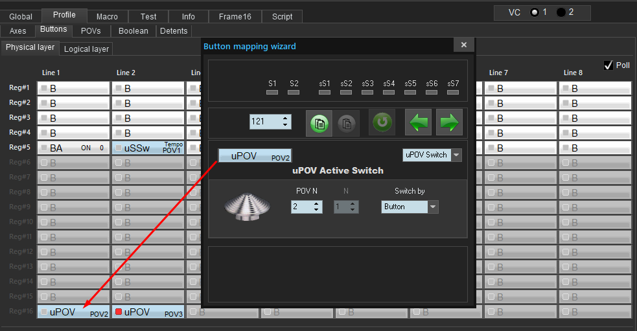Screen dimensions: 637x331
Task: Open the Macro tab
Action: pyautogui.click(x=108, y=17)
